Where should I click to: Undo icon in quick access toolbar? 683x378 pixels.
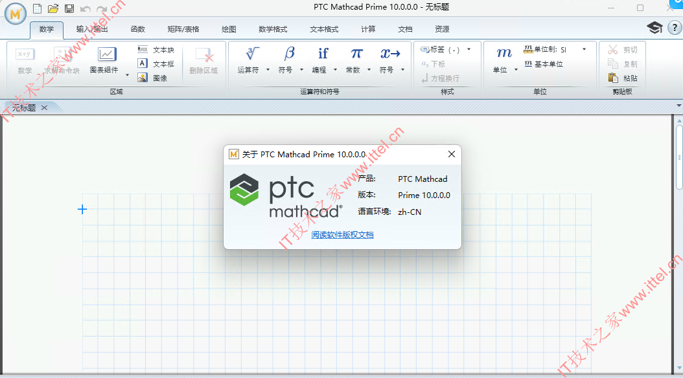tap(86, 8)
